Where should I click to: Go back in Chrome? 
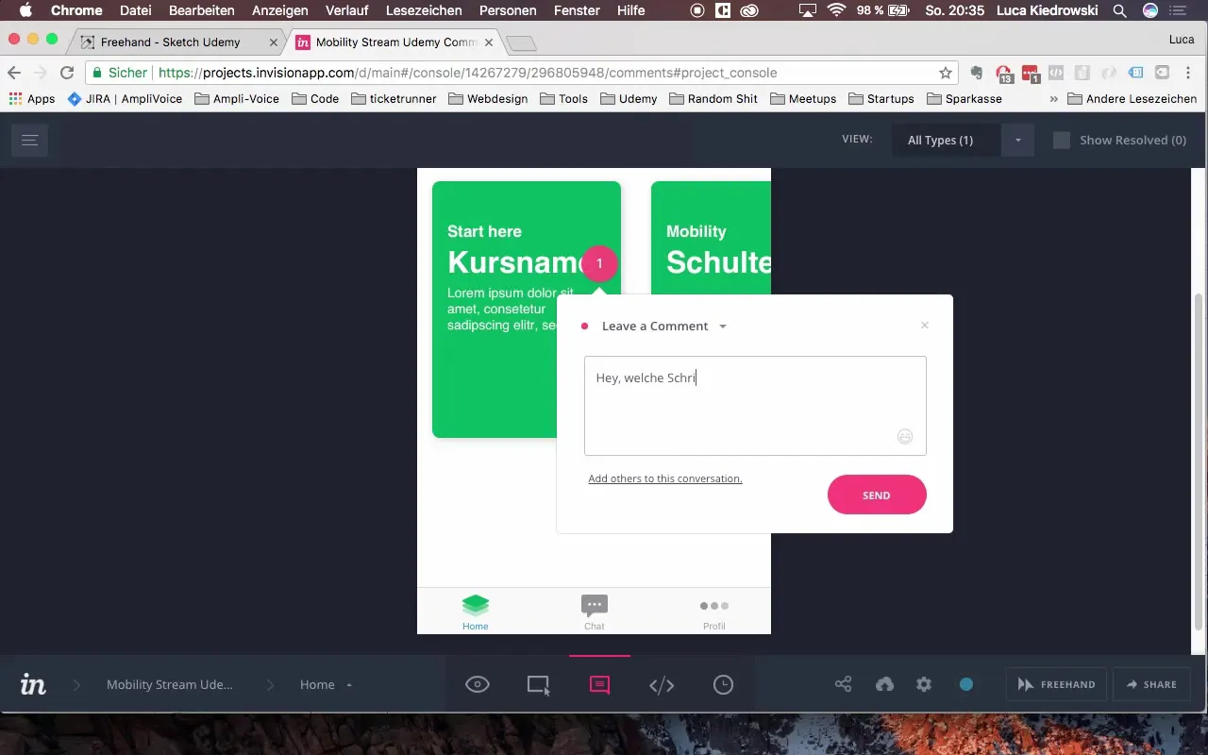pyautogui.click(x=14, y=73)
